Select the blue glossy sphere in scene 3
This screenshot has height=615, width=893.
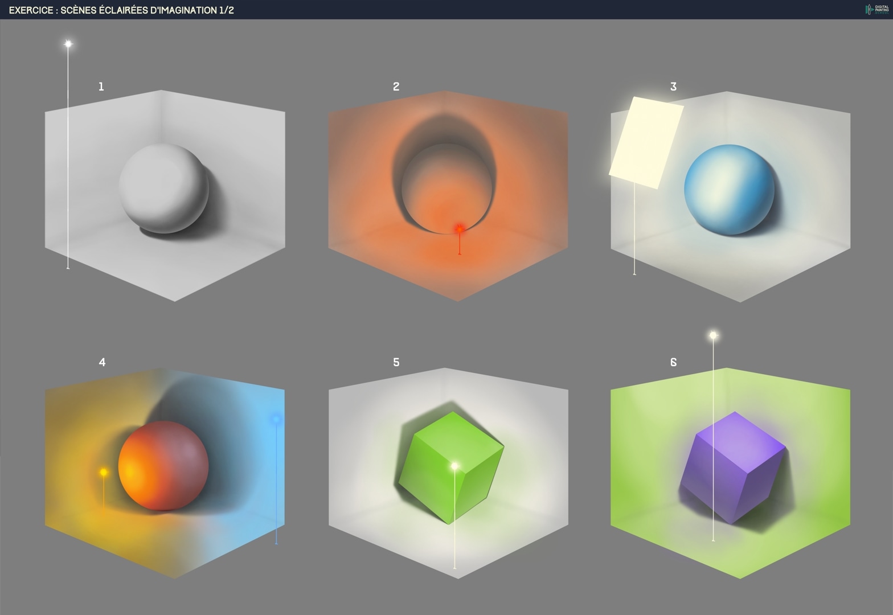729,189
